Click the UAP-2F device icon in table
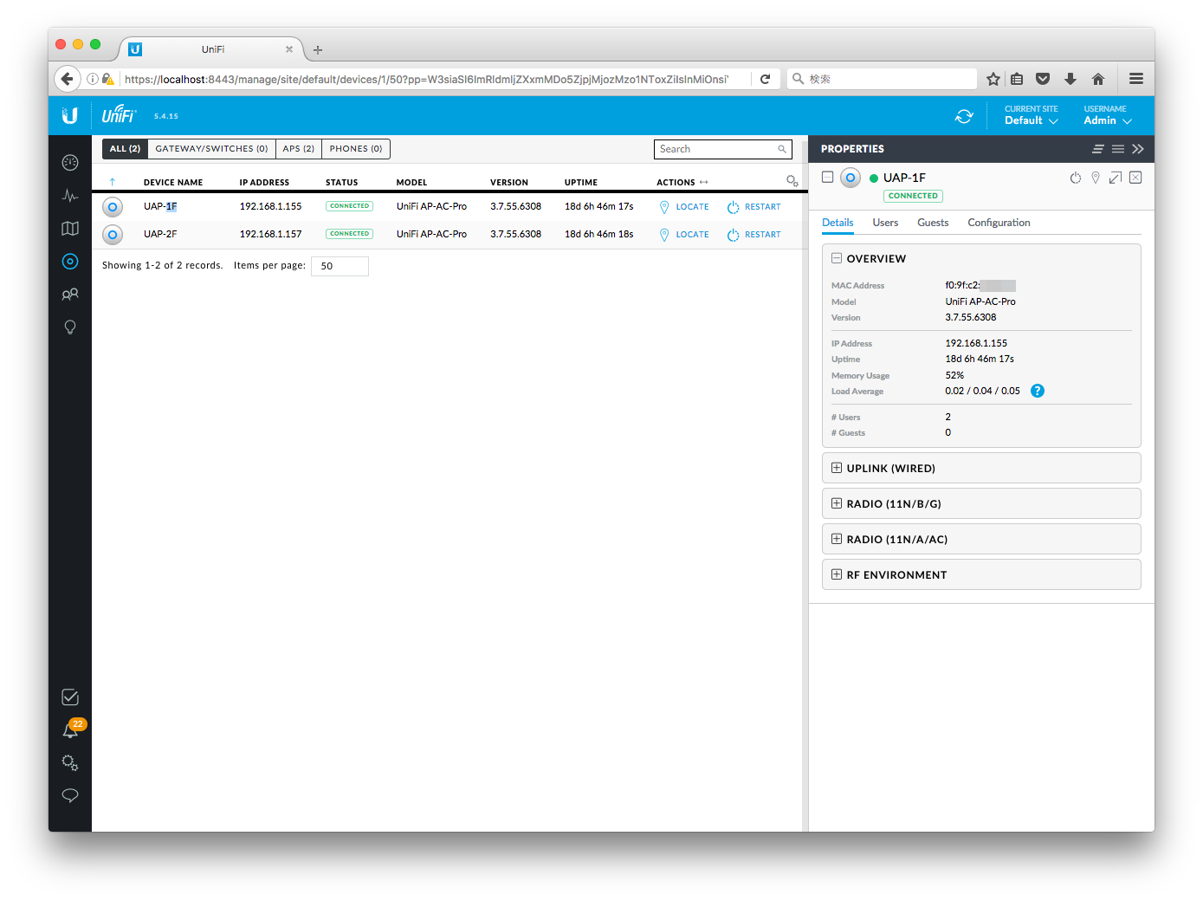1203x901 pixels. pos(113,235)
